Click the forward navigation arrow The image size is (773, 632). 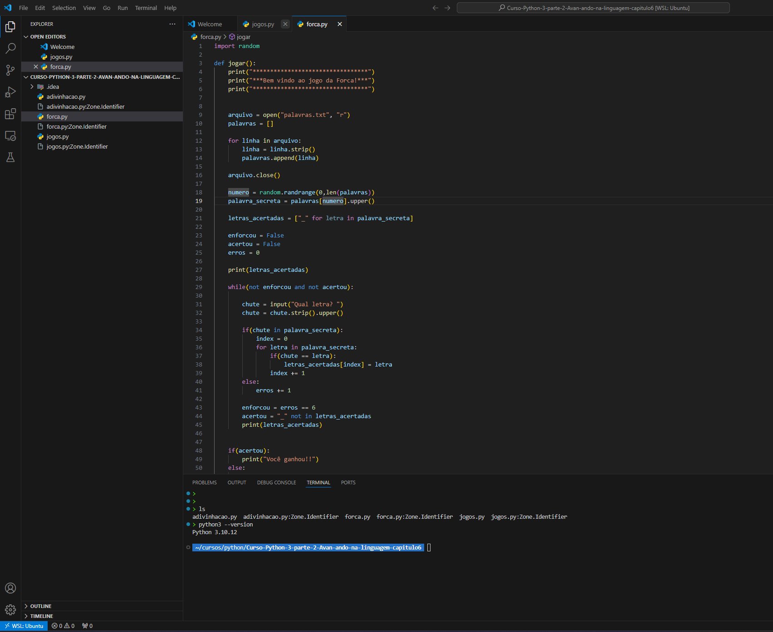pos(447,8)
